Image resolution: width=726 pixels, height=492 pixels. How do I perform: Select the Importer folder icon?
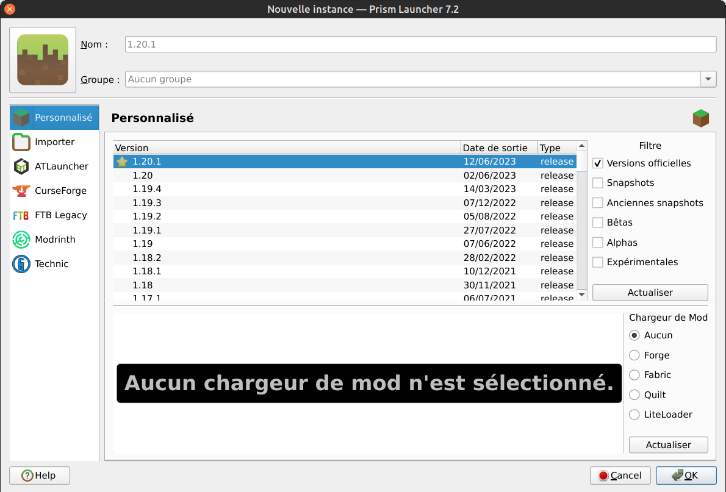pos(21,142)
